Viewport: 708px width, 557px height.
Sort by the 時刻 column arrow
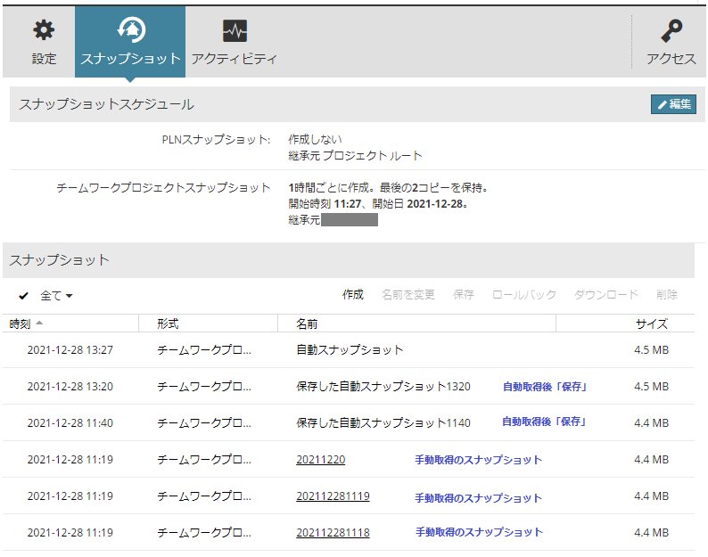click(x=39, y=324)
